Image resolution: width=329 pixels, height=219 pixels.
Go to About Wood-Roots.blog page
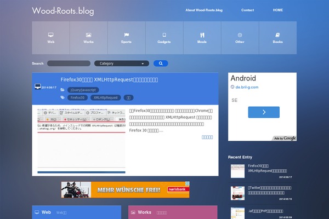tap(204, 10)
